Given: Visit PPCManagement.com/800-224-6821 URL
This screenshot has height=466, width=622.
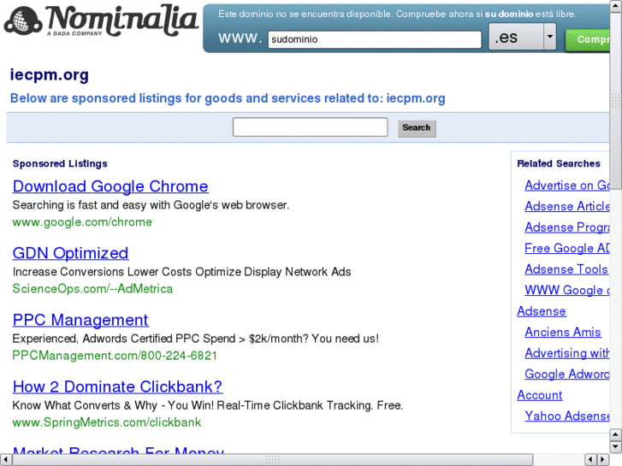Looking at the screenshot, I should 115,356.
